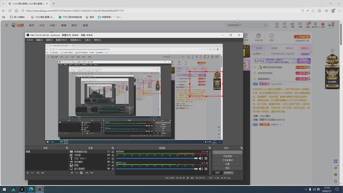Move source down in the sources list
The image size is (343, 193).
coord(92,173)
